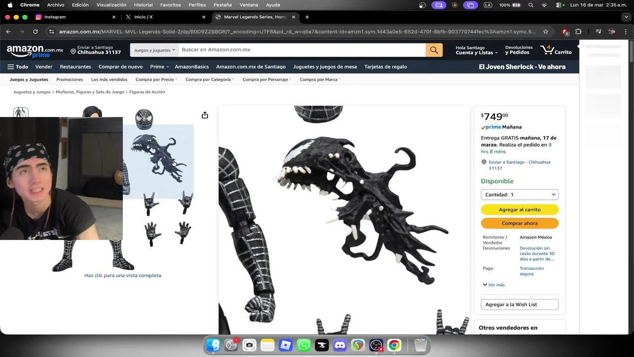Click the media control icon in Chrome toolbar
This screenshot has height=357, width=634.
point(598,31)
